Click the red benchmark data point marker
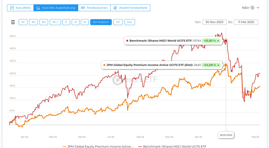 click(x=226, y=41)
